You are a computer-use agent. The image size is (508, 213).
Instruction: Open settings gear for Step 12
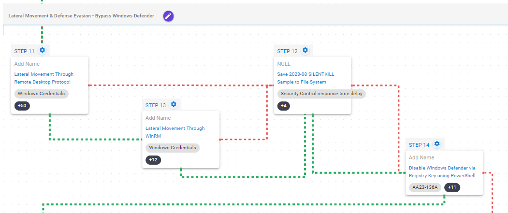(305, 50)
